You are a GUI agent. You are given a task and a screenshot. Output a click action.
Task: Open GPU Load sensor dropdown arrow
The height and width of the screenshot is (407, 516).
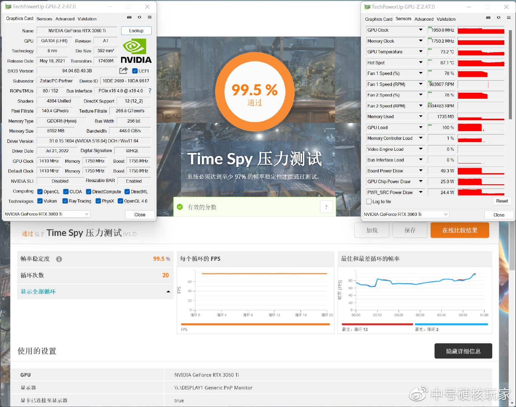[x=421, y=127]
